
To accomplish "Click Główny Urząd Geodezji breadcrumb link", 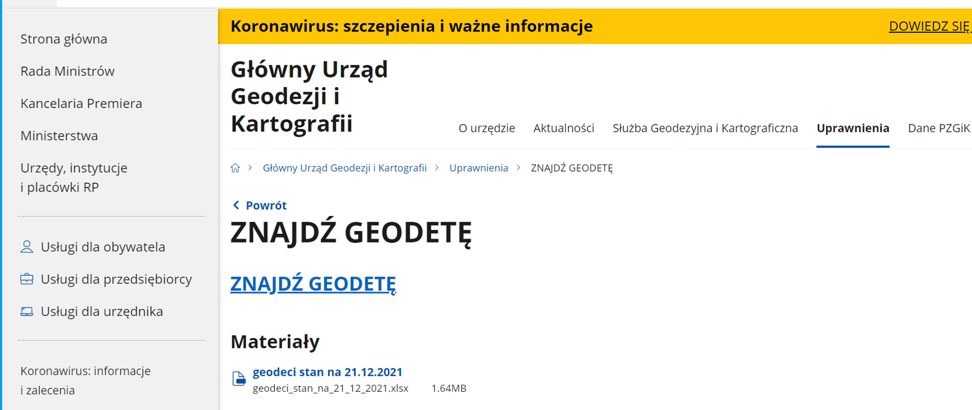I will click(344, 168).
